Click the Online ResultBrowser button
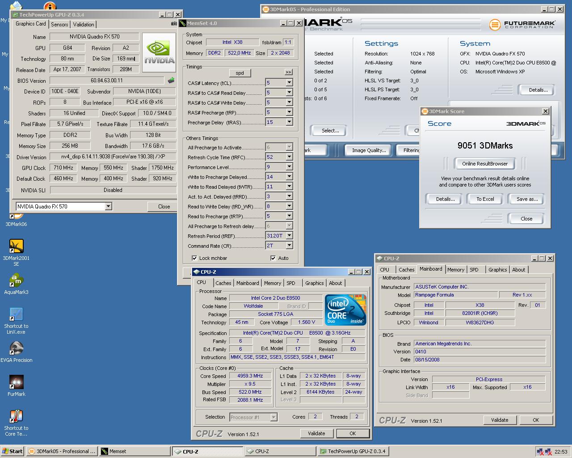This screenshot has height=458, width=572. (x=485, y=164)
